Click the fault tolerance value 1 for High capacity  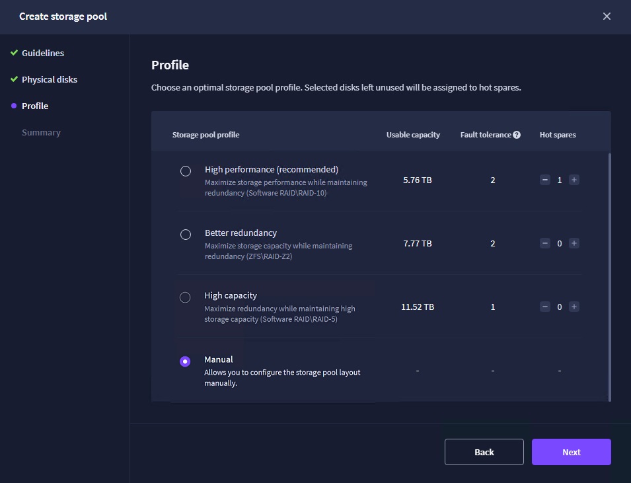(x=492, y=307)
